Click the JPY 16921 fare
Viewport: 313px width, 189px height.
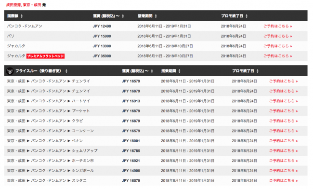[131, 161]
